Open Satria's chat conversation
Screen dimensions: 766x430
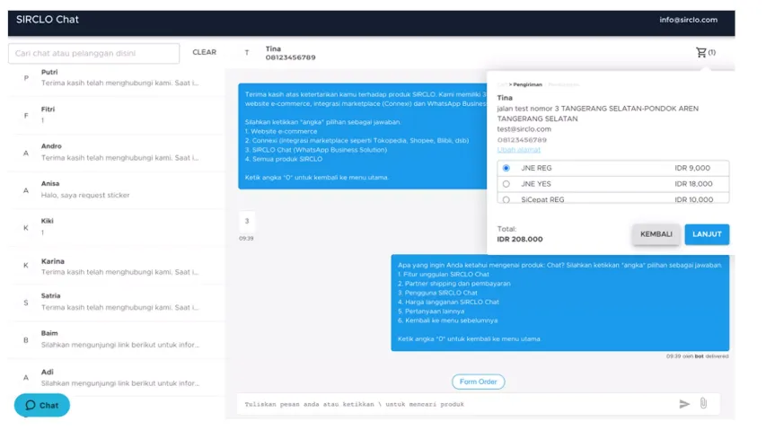click(x=116, y=303)
